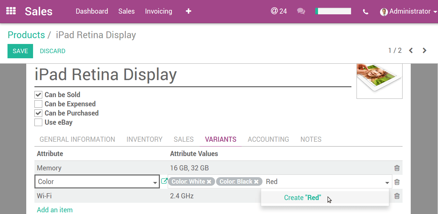Check the Use eBay checkbox
The image size is (438, 214).
click(38, 122)
